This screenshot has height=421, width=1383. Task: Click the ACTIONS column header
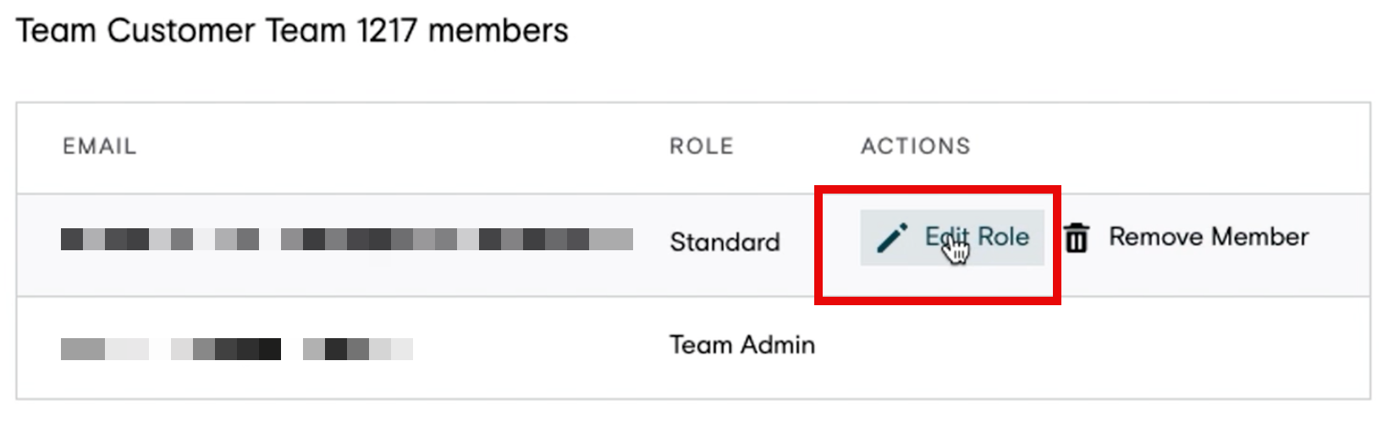click(916, 146)
